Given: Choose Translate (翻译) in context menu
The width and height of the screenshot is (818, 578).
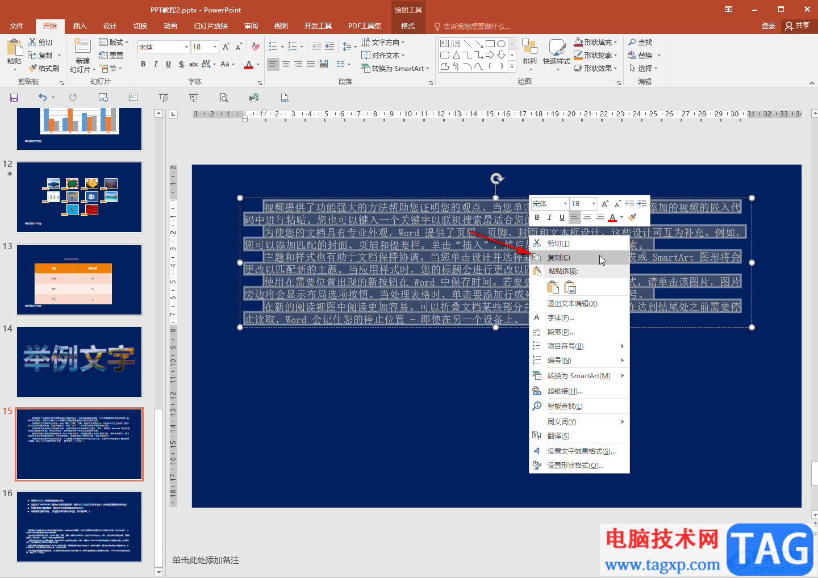Looking at the screenshot, I should pyautogui.click(x=579, y=435).
